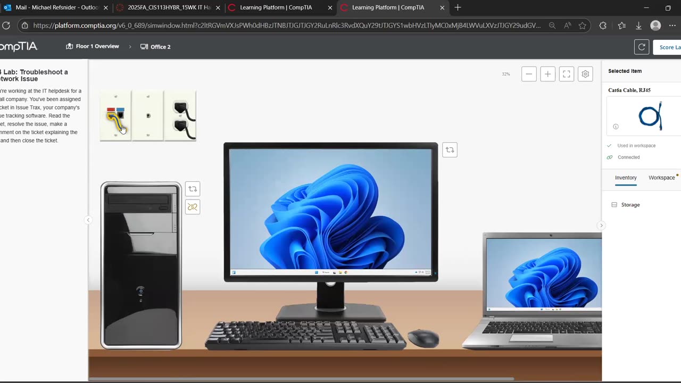Image resolution: width=681 pixels, height=383 pixels.
Task: Open the browser extensions icon
Action: click(x=603, y=26)
